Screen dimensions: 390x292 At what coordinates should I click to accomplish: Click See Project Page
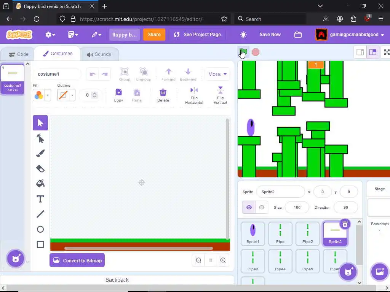(x=198, y=35)
